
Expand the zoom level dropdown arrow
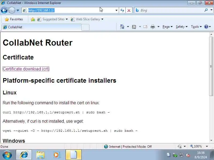click(x=207, y=146)
